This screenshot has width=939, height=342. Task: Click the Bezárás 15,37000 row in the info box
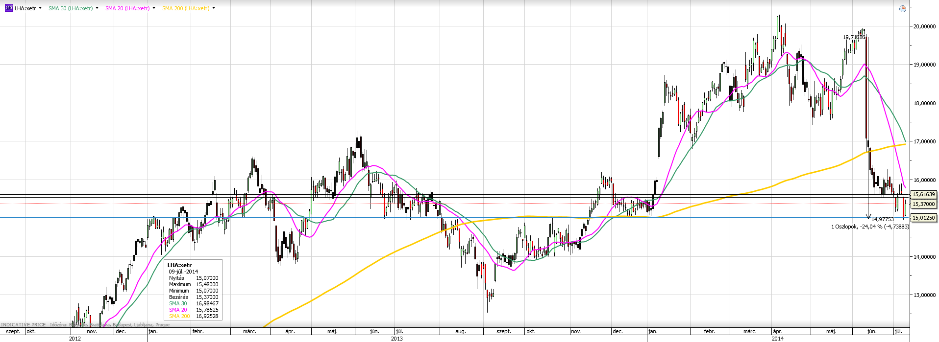(194, 297)
